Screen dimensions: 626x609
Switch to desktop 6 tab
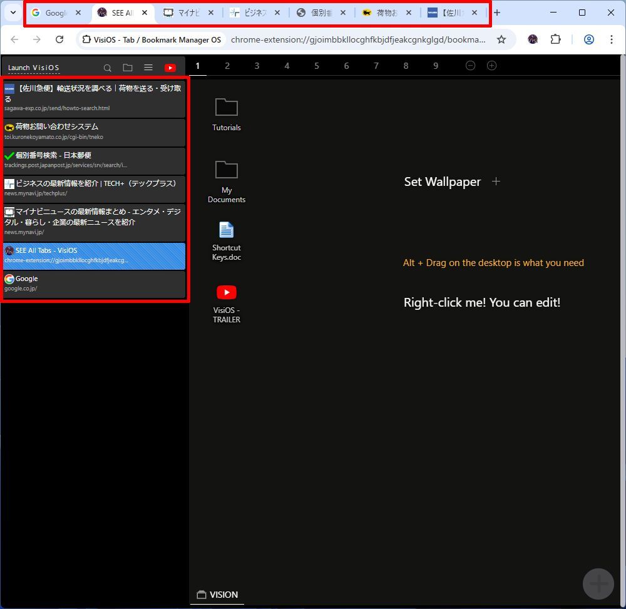click(346, 66)
